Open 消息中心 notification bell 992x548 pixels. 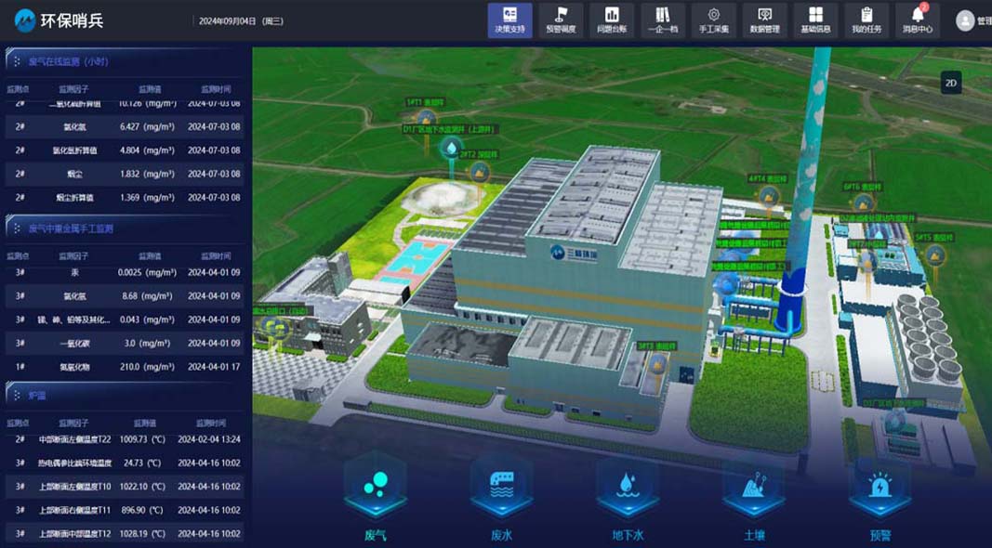coord(917,20)
